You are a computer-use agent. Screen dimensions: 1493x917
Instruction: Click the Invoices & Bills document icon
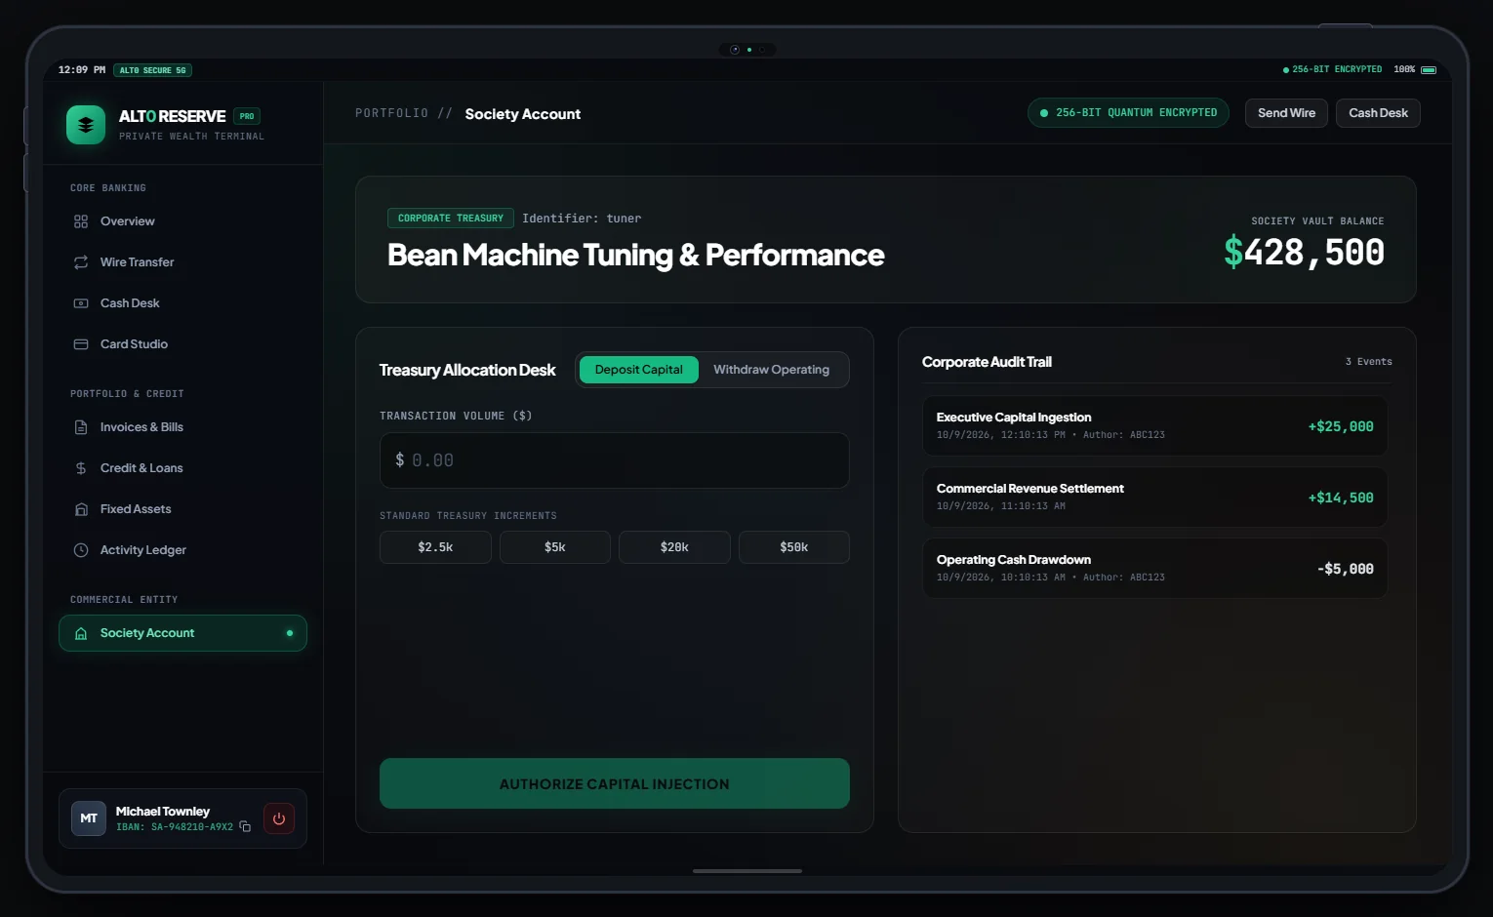click(x=81, y=427)
